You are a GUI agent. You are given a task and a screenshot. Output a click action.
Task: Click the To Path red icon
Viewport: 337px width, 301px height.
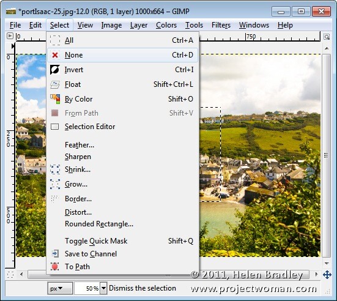coord(54,267)
